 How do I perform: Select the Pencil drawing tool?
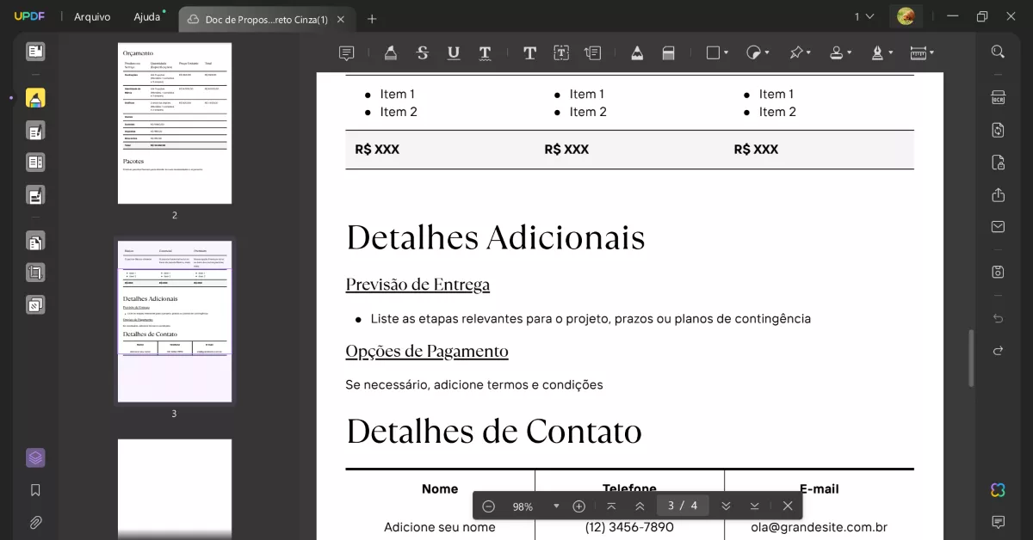click(x=637, y=52)
